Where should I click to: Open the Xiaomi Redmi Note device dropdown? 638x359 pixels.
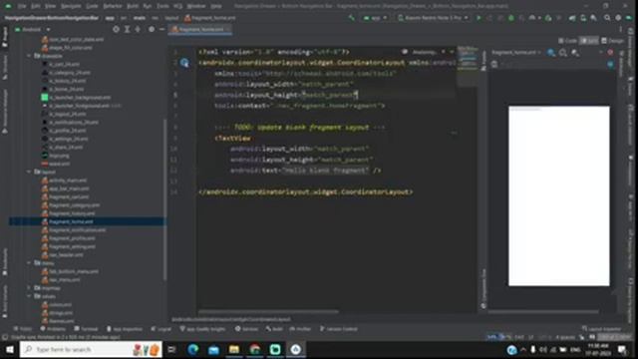433,18
